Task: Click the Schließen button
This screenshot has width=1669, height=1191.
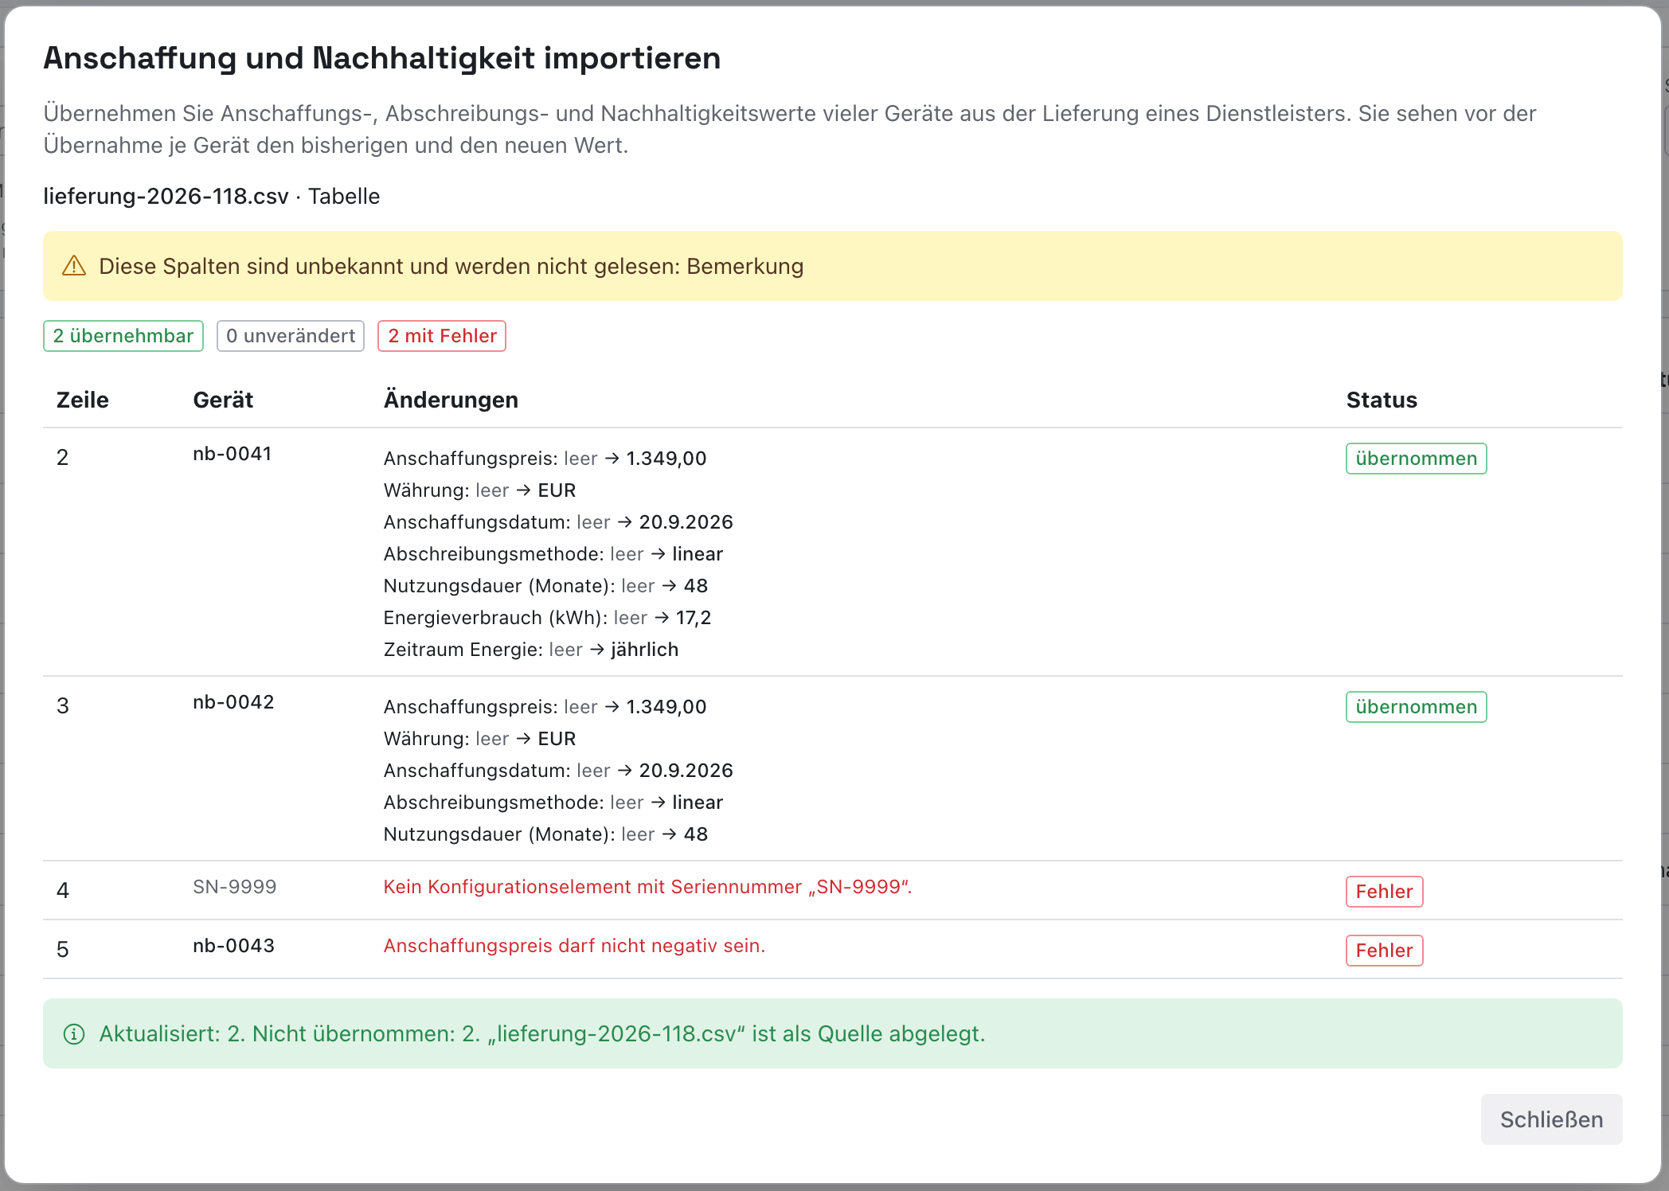Action: pyautogui.click(x=1551, y=1119)
